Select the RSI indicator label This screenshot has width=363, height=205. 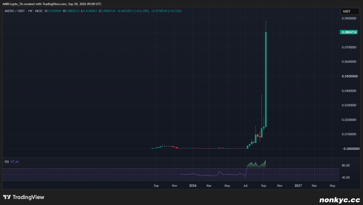7,162
